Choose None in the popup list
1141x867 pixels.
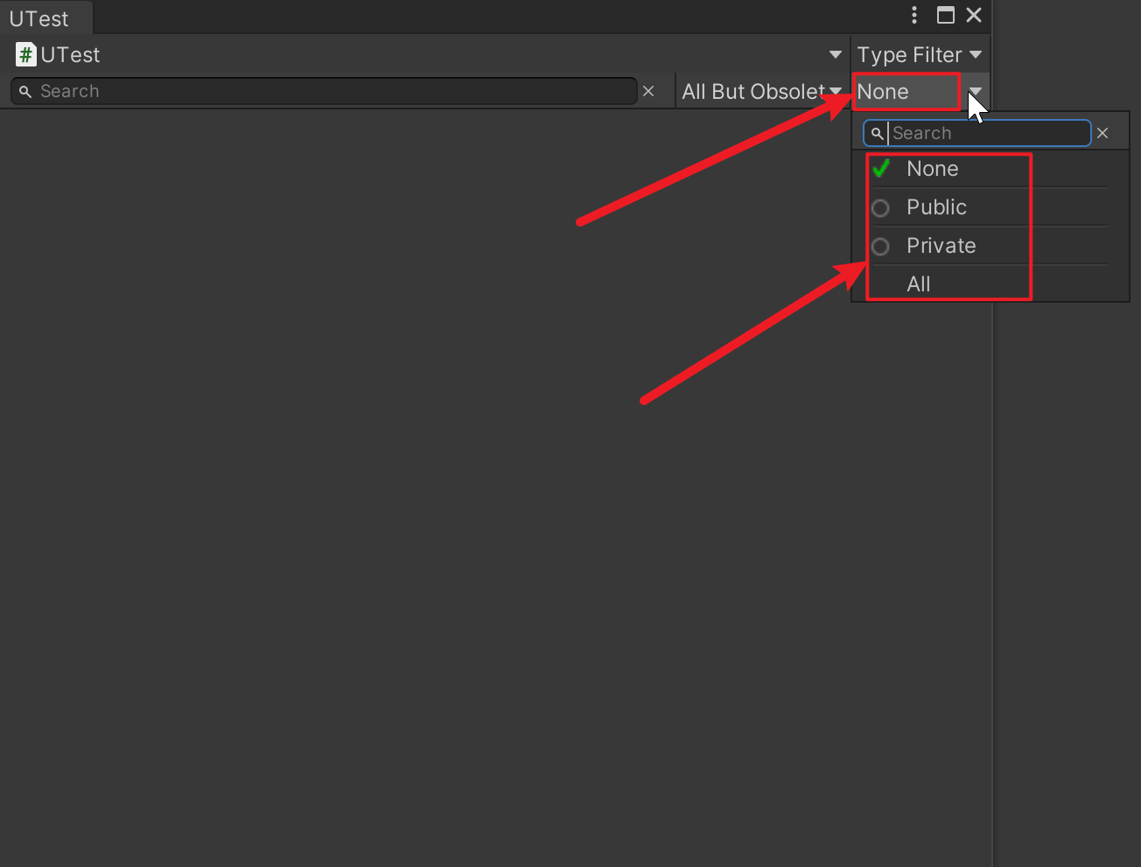tap(989, 169)
